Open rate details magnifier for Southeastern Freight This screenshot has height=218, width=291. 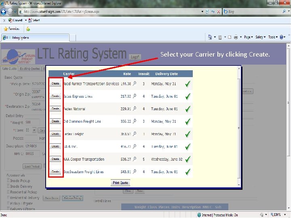tap(135, 172)
